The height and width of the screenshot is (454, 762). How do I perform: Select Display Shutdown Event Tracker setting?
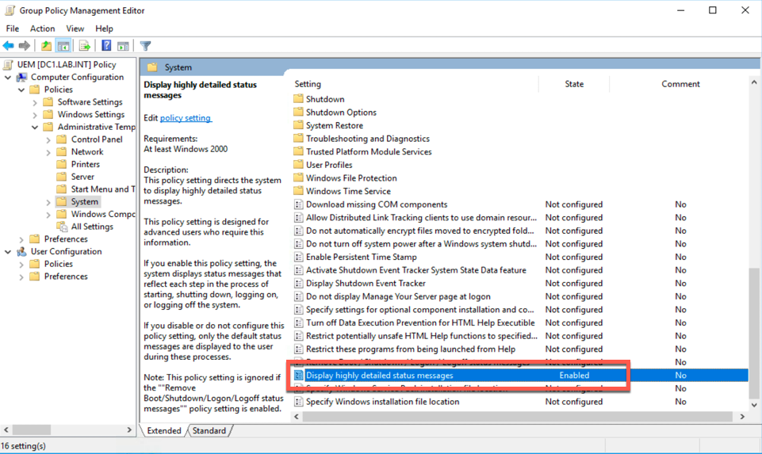coord(366,284)
